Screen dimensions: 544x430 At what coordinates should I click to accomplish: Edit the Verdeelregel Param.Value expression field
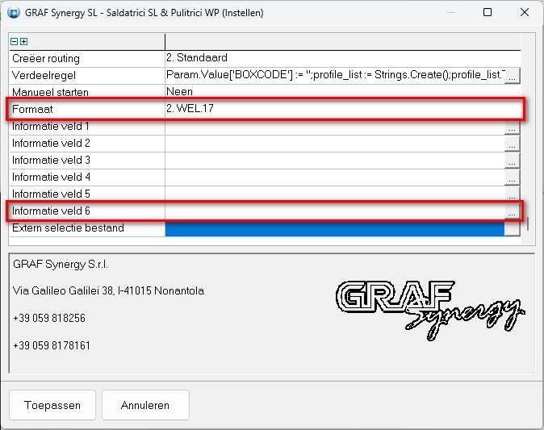(335, 75)
